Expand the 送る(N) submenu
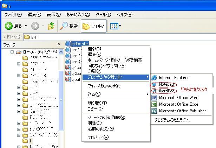This screenshot has width=216, height=148. [x=116, y=94]
